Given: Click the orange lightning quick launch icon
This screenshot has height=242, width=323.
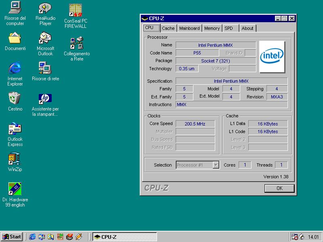Looking at the screenshot, I should (x=79, y=237).
